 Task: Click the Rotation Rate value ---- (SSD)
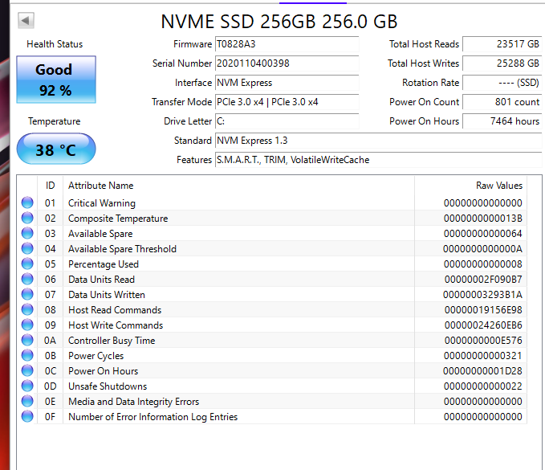[502, 83]
